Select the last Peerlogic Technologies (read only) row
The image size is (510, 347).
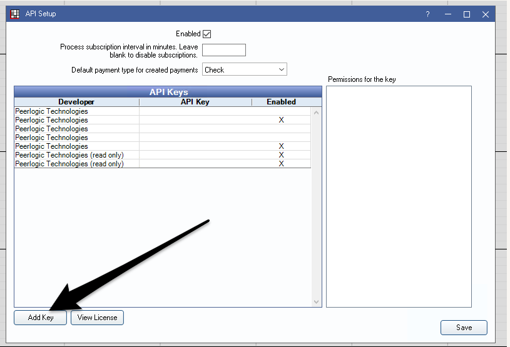click(163, 164)
